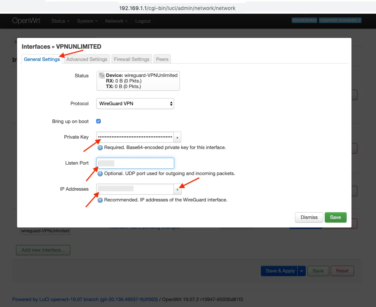Click help icon under IP Addresses field
The height and width of the screenshot is (307, 376).
pos(100,200)
